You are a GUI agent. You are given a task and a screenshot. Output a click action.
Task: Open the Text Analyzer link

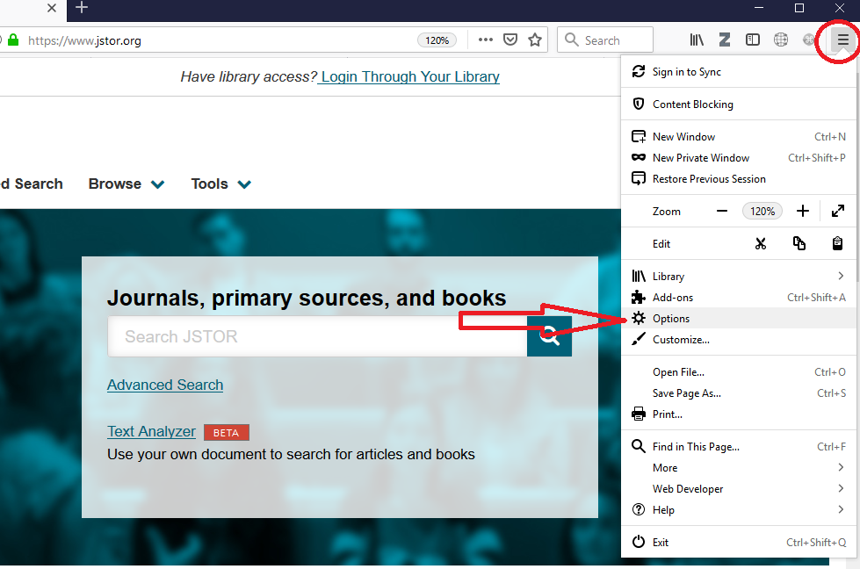[x=151, y=431]
